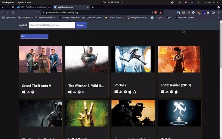Click the Search button
This screenshot has height=139, width=222.
81,25
